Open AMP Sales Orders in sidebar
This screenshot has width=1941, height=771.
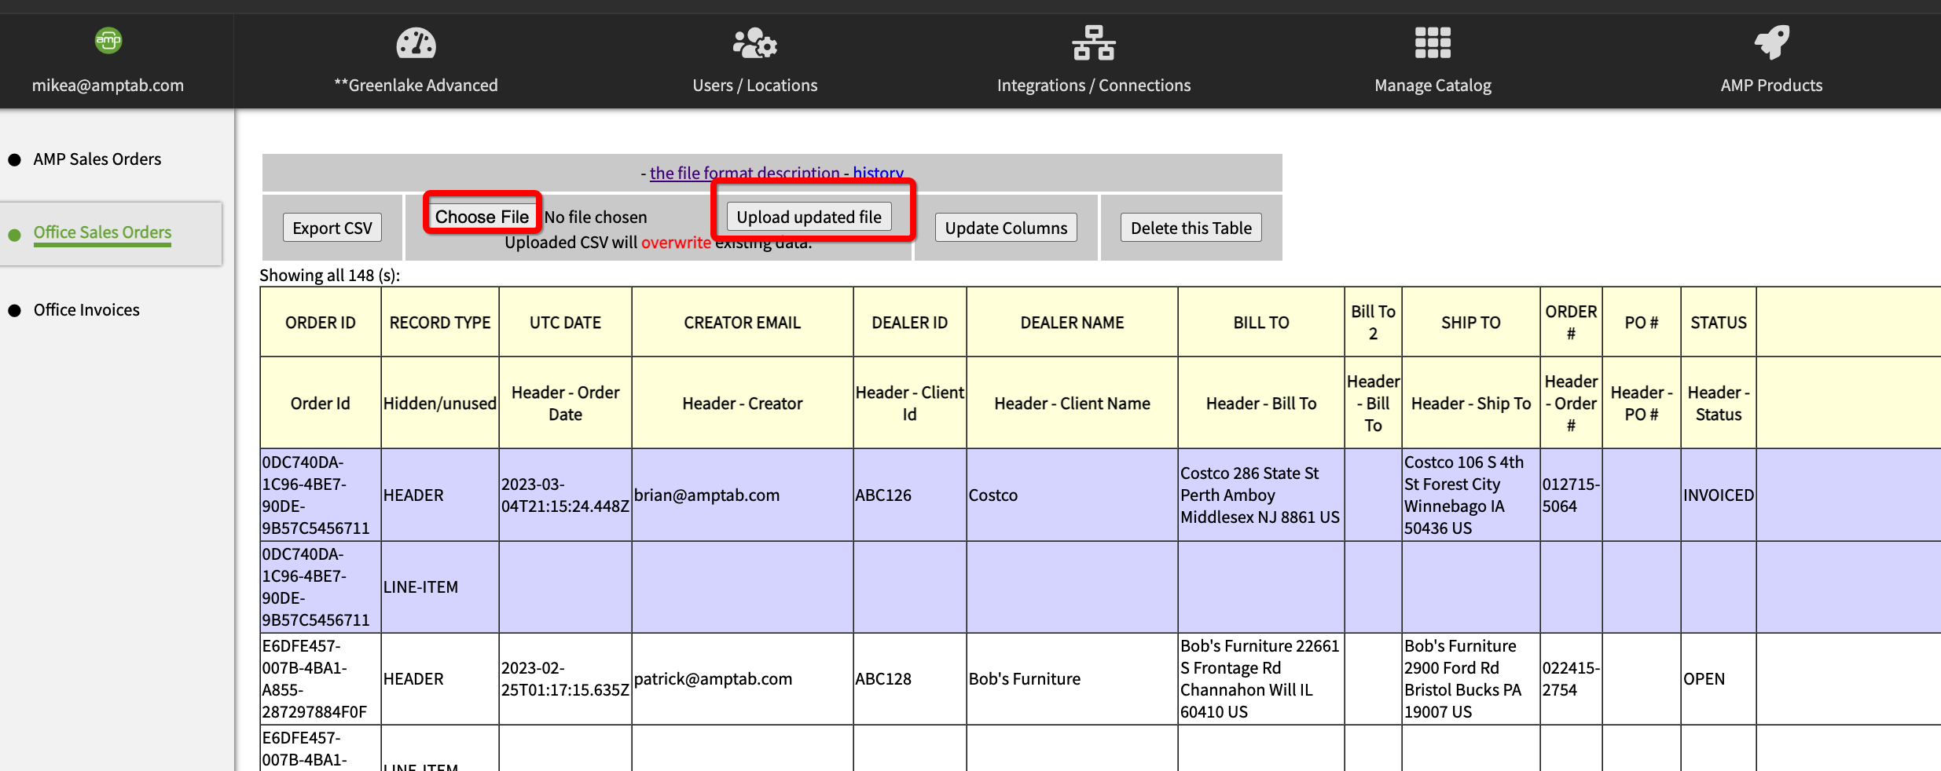[97, 159]
